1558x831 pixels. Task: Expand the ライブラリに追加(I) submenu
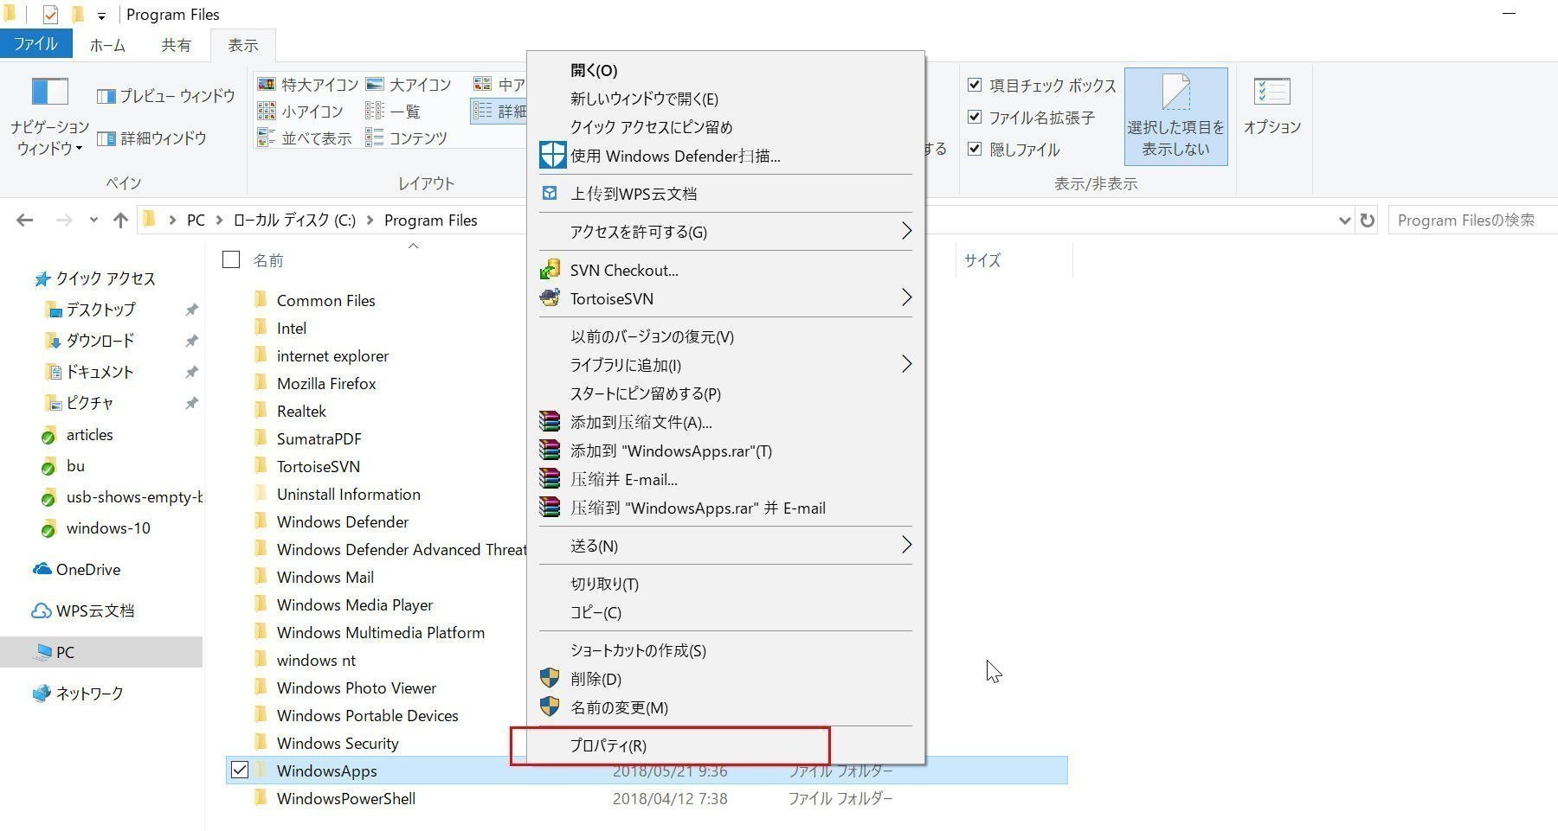(906, 364)
